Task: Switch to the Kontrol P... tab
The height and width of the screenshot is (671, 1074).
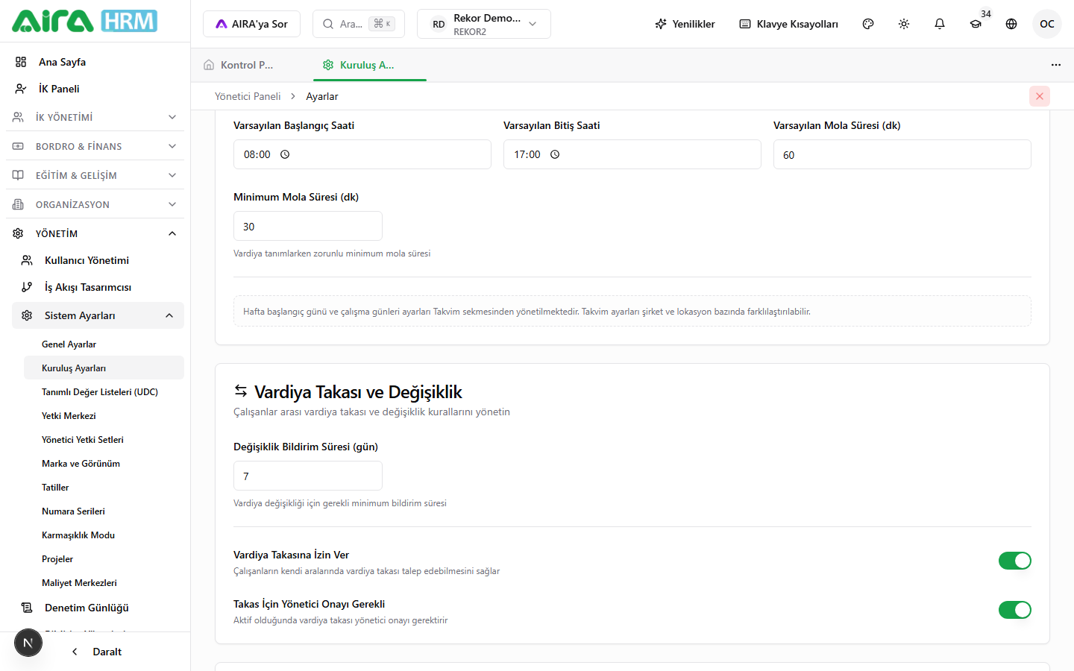Action: pyautogui.click(x=247, y=65)
